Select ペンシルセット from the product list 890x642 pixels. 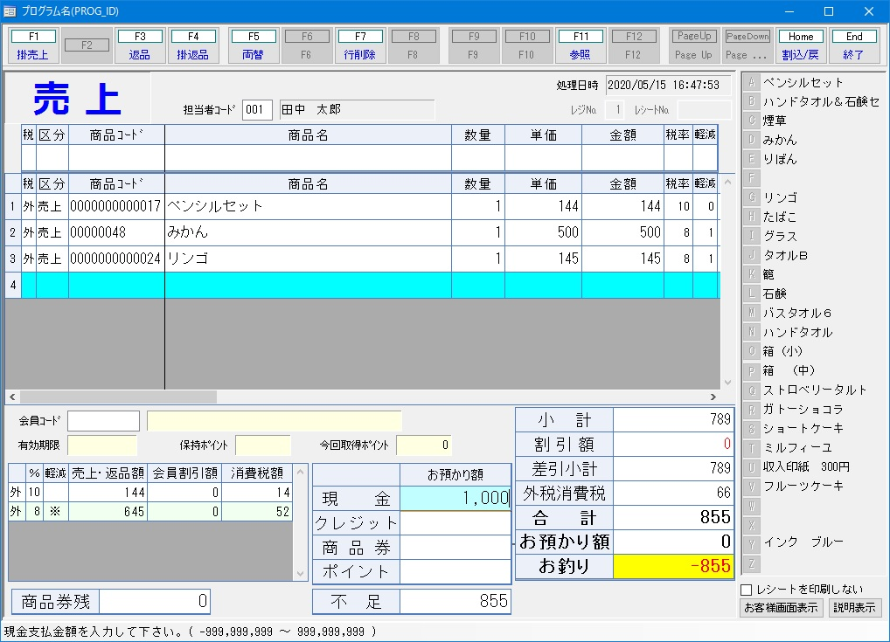point(803,82)
